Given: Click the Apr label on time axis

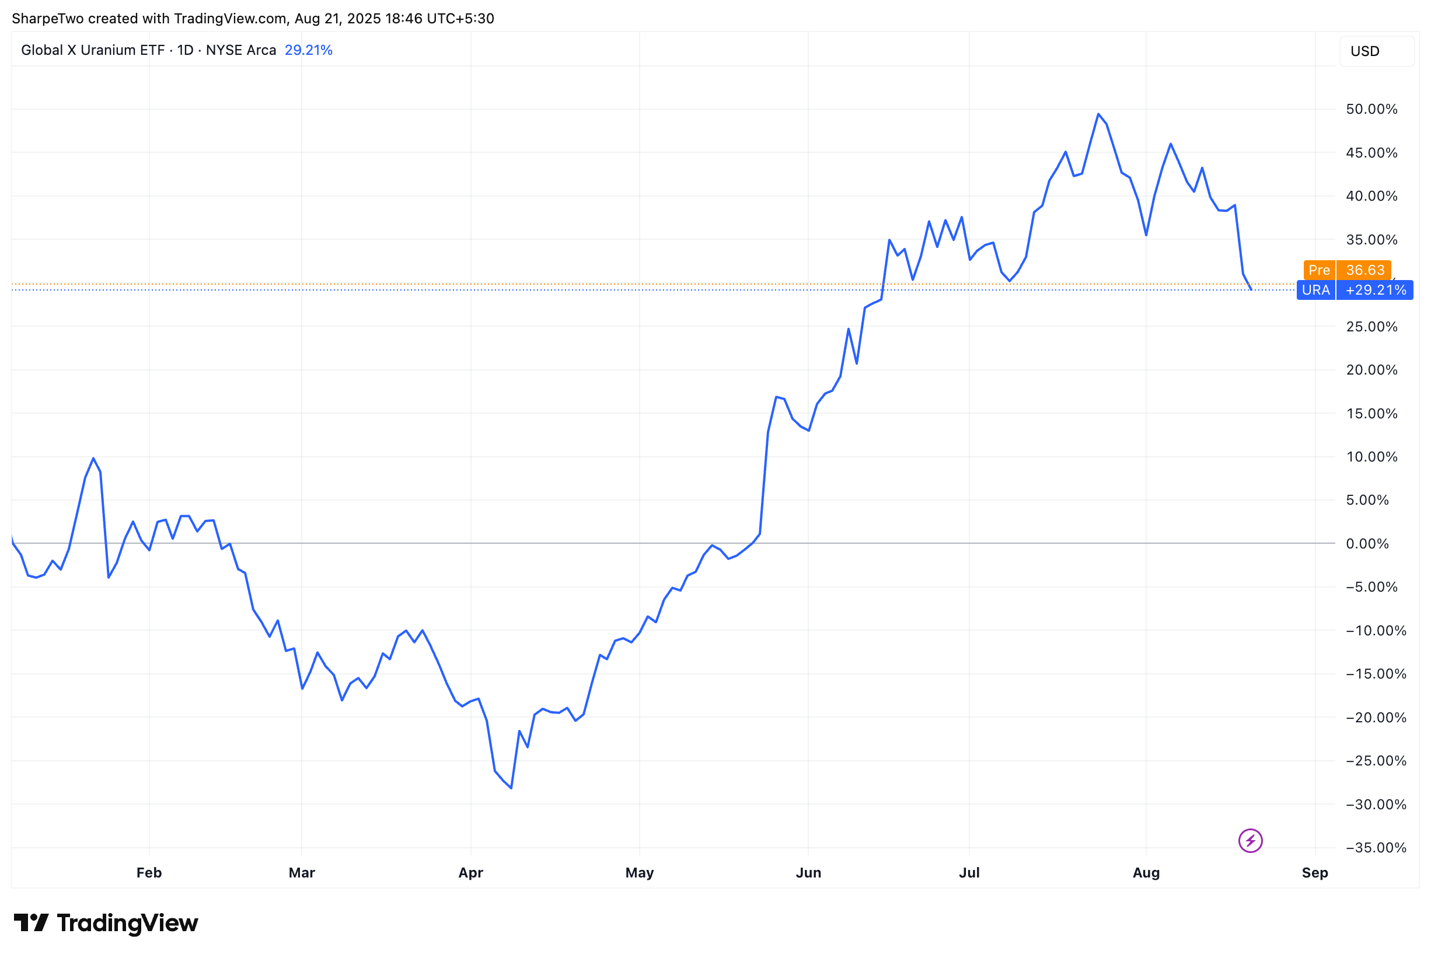Looking at the screenshot, I should 470,872.
